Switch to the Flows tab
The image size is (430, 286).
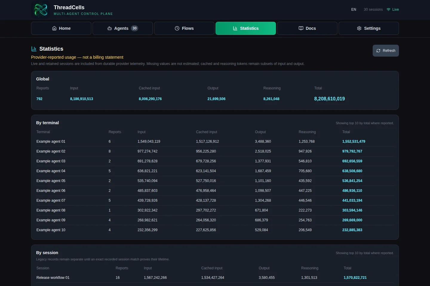pyautogui.click(x=184, y=28)
